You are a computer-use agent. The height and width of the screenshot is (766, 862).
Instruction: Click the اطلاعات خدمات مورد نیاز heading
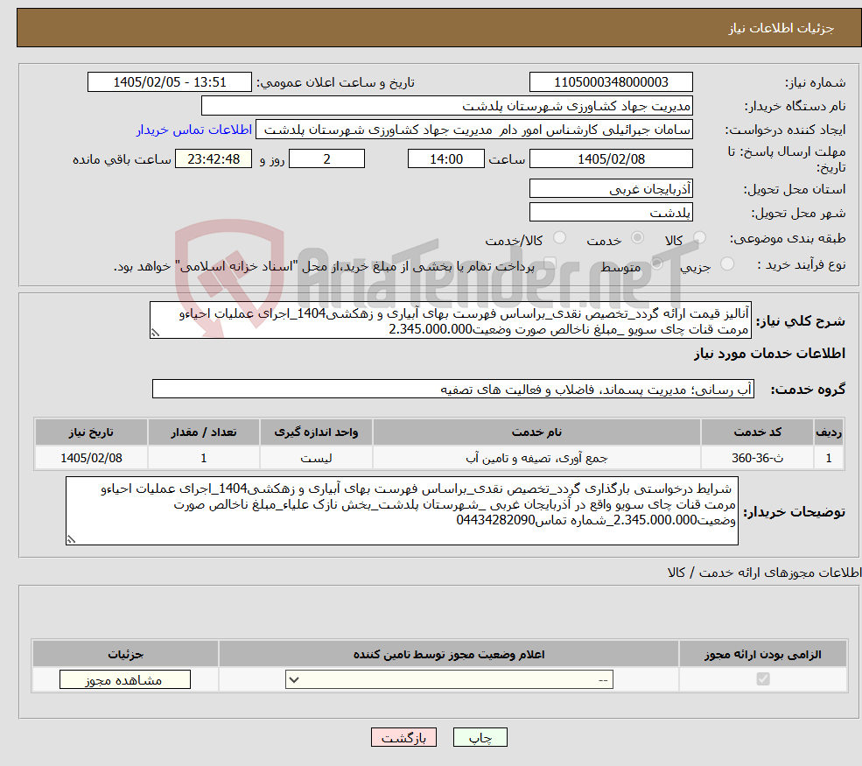coord(769,353)
